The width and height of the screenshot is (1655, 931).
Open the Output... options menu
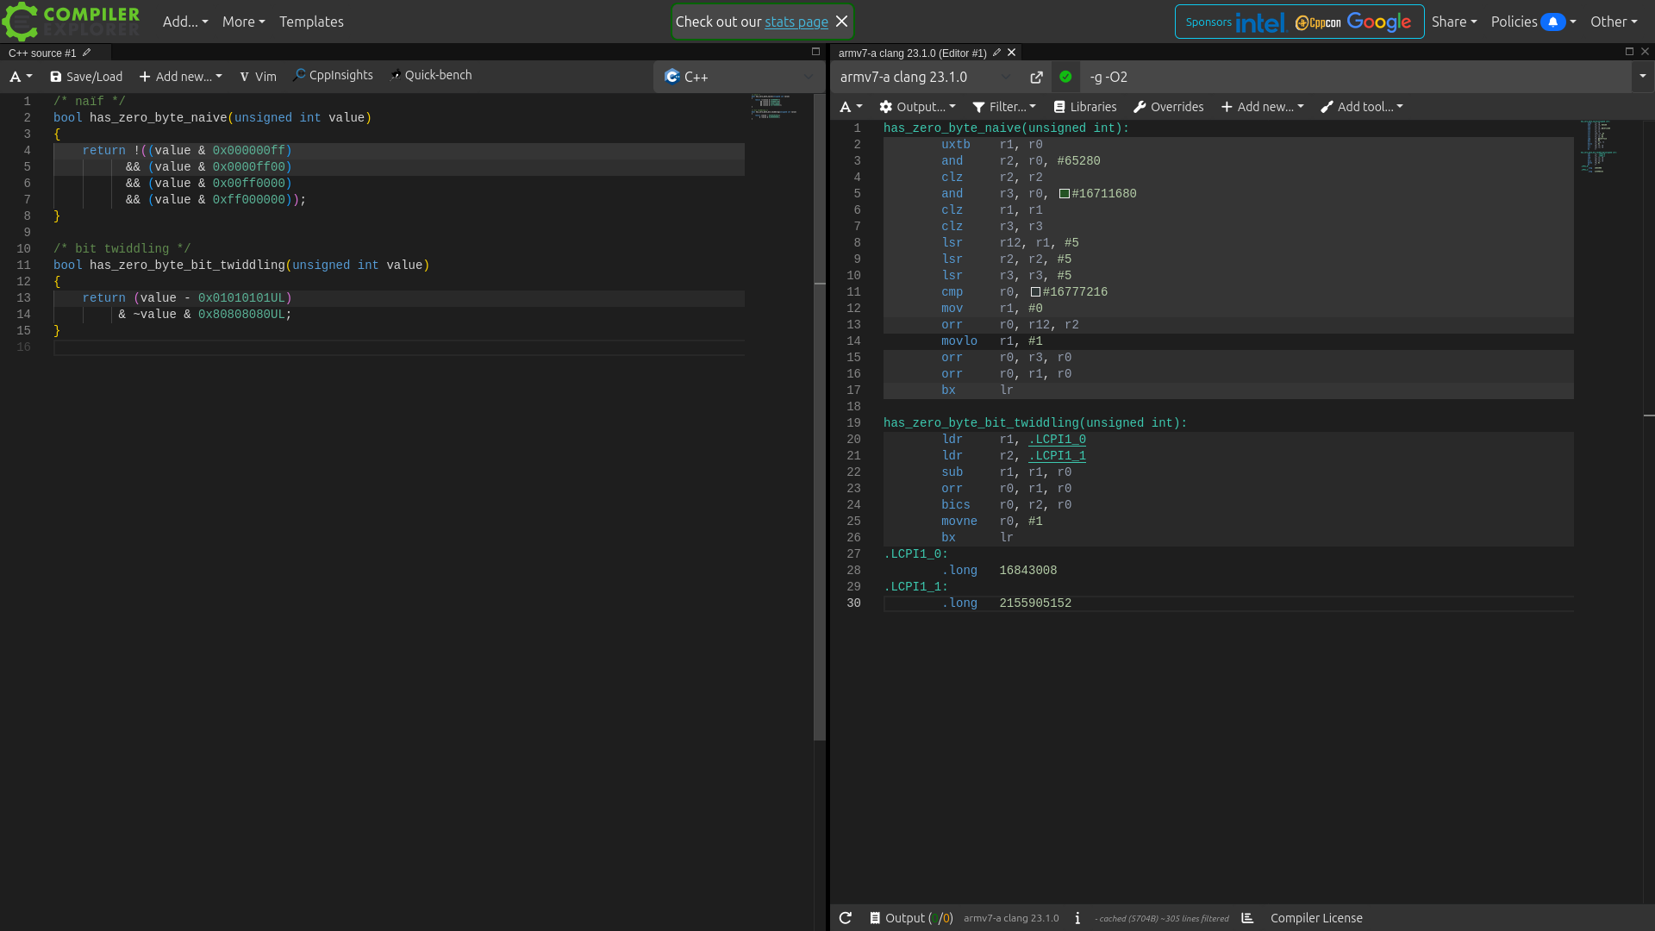pyautogui.click(x=917, y=107)
